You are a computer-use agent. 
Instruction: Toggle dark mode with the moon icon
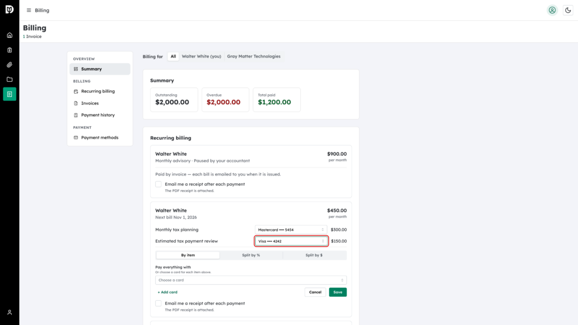pos(568,10)
